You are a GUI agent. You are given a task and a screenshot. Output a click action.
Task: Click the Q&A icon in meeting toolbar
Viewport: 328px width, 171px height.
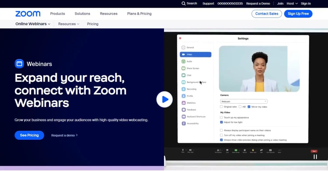point(262,150)
